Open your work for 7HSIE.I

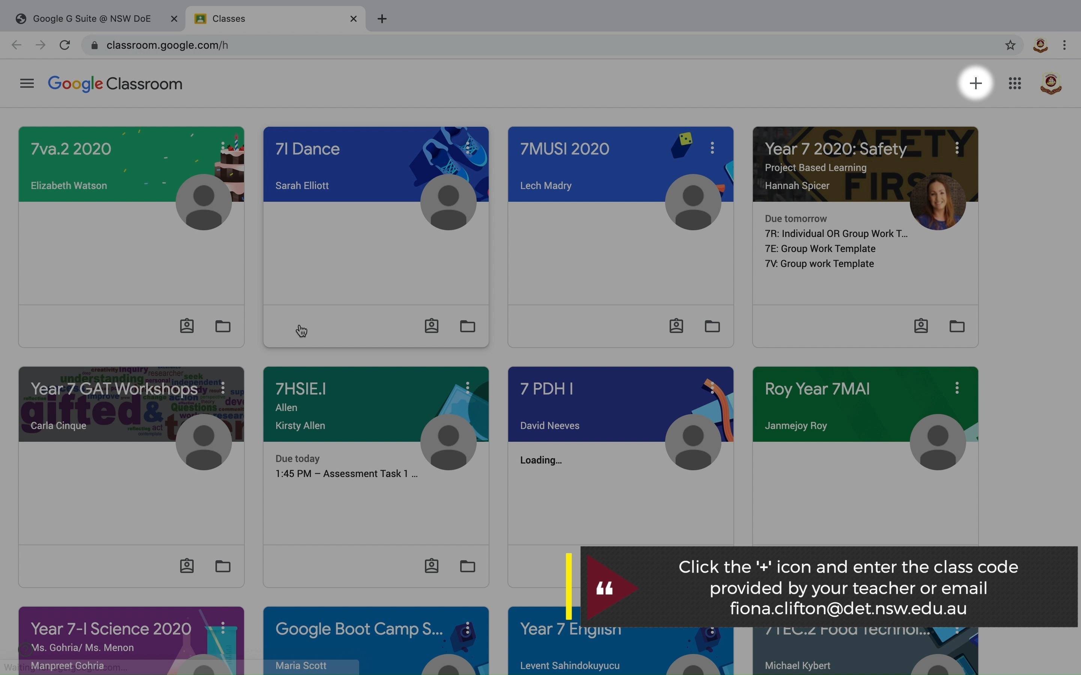[x=432, y=566]
